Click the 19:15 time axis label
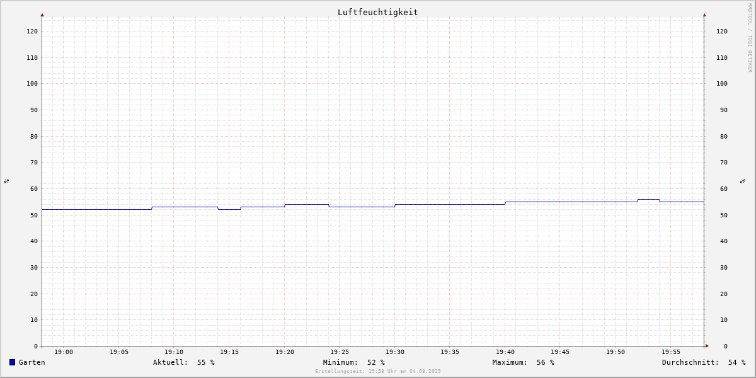 229,352
